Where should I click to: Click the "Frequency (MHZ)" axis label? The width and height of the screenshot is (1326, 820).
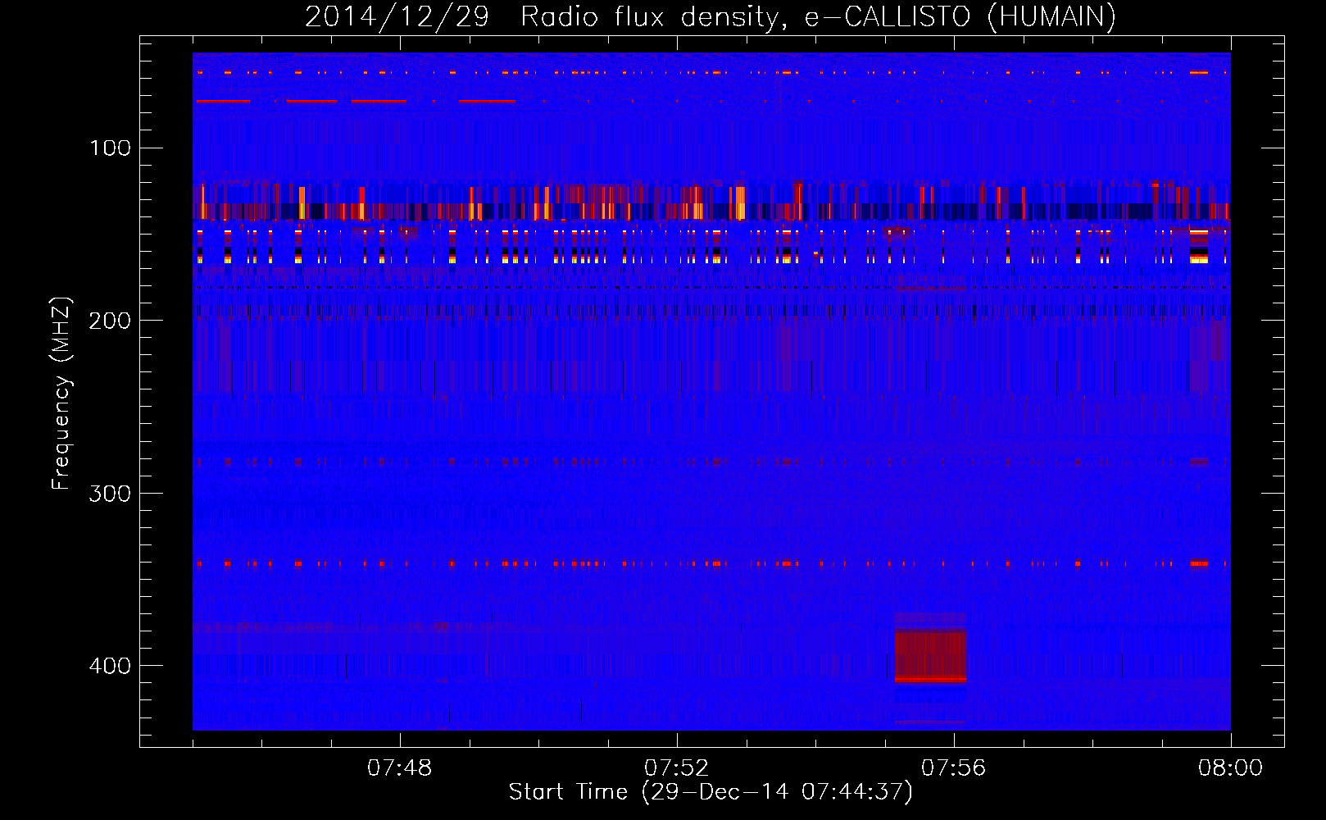coord(61,394)
